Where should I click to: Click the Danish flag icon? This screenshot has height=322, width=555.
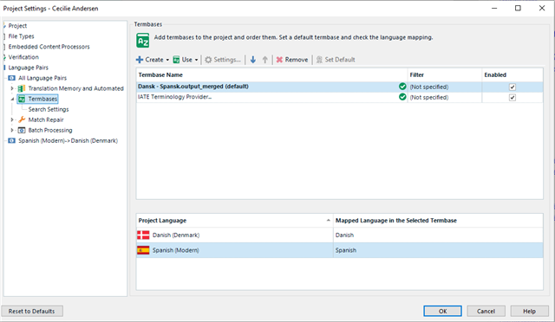[143, 235]
